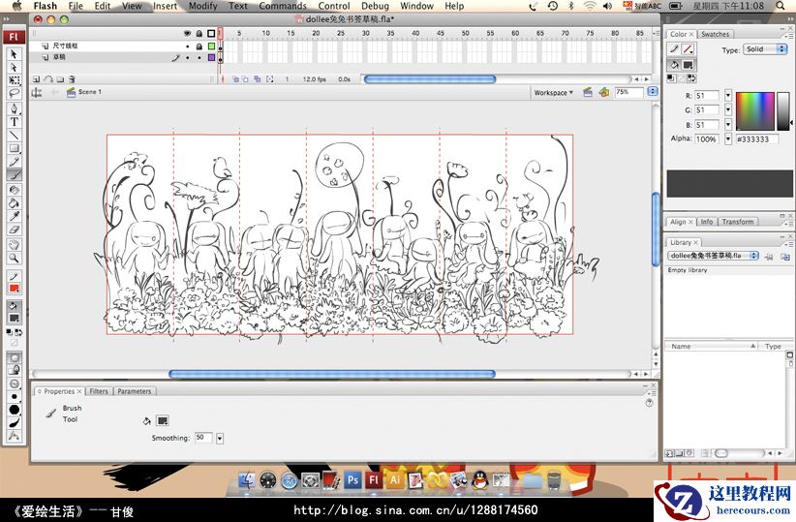Open the Workspace dropdown
Viewport: 796px width, 522px height.
point(554,93)
